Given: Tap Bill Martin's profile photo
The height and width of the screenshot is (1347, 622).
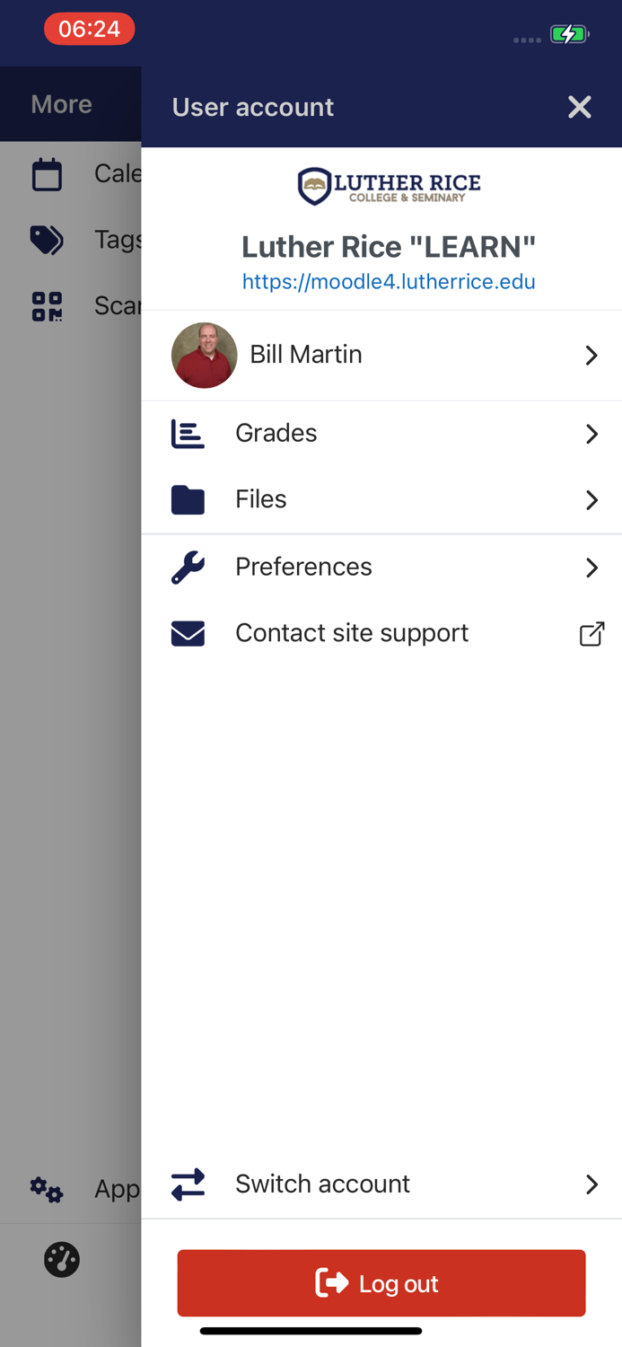Looking at the screenshot, I should (x=204, y=356).
